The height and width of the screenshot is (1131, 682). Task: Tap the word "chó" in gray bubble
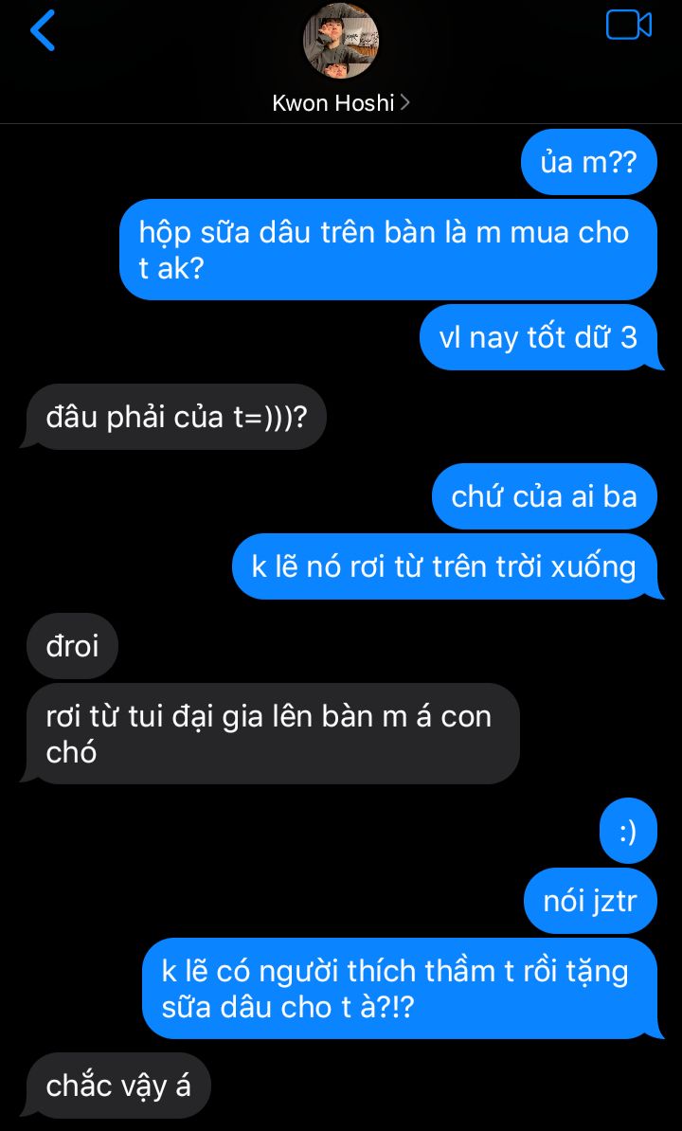pyautogui.click(x=71, y=752)
